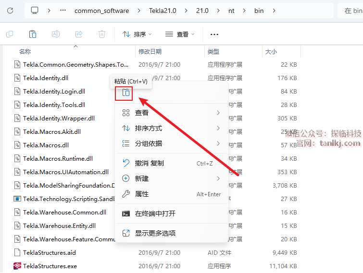Click the This PC monitor icon
The height and width of the screenshot is (273, 363).
coord(35,11)
